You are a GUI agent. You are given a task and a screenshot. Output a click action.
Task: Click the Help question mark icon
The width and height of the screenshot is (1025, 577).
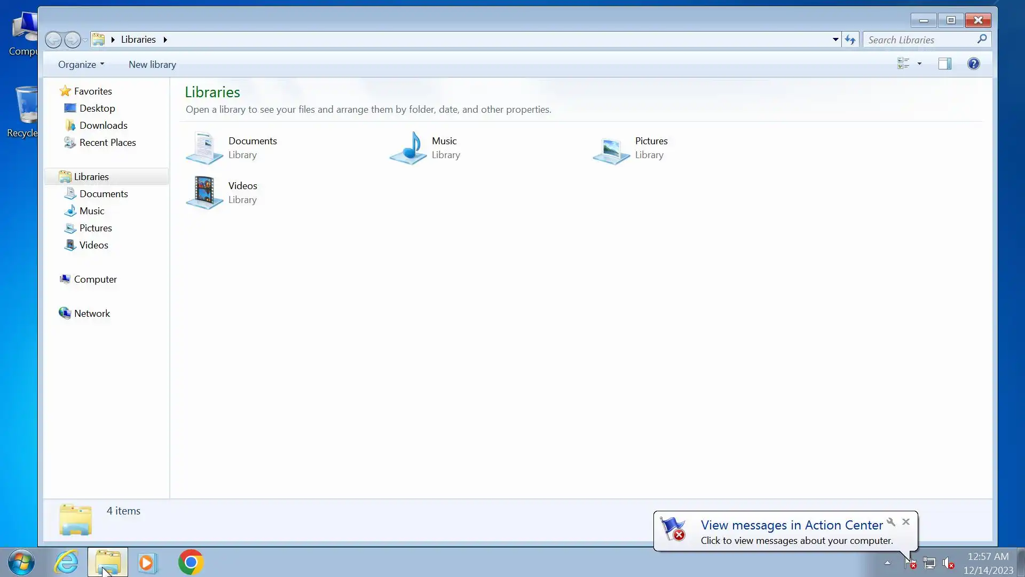point(973,64)
